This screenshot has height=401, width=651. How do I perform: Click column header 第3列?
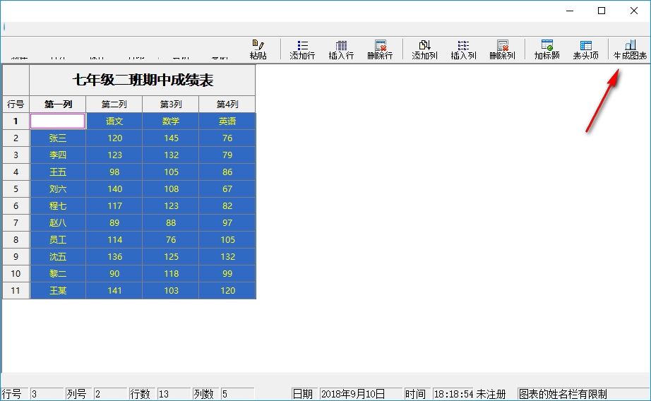tap(171, 104)
